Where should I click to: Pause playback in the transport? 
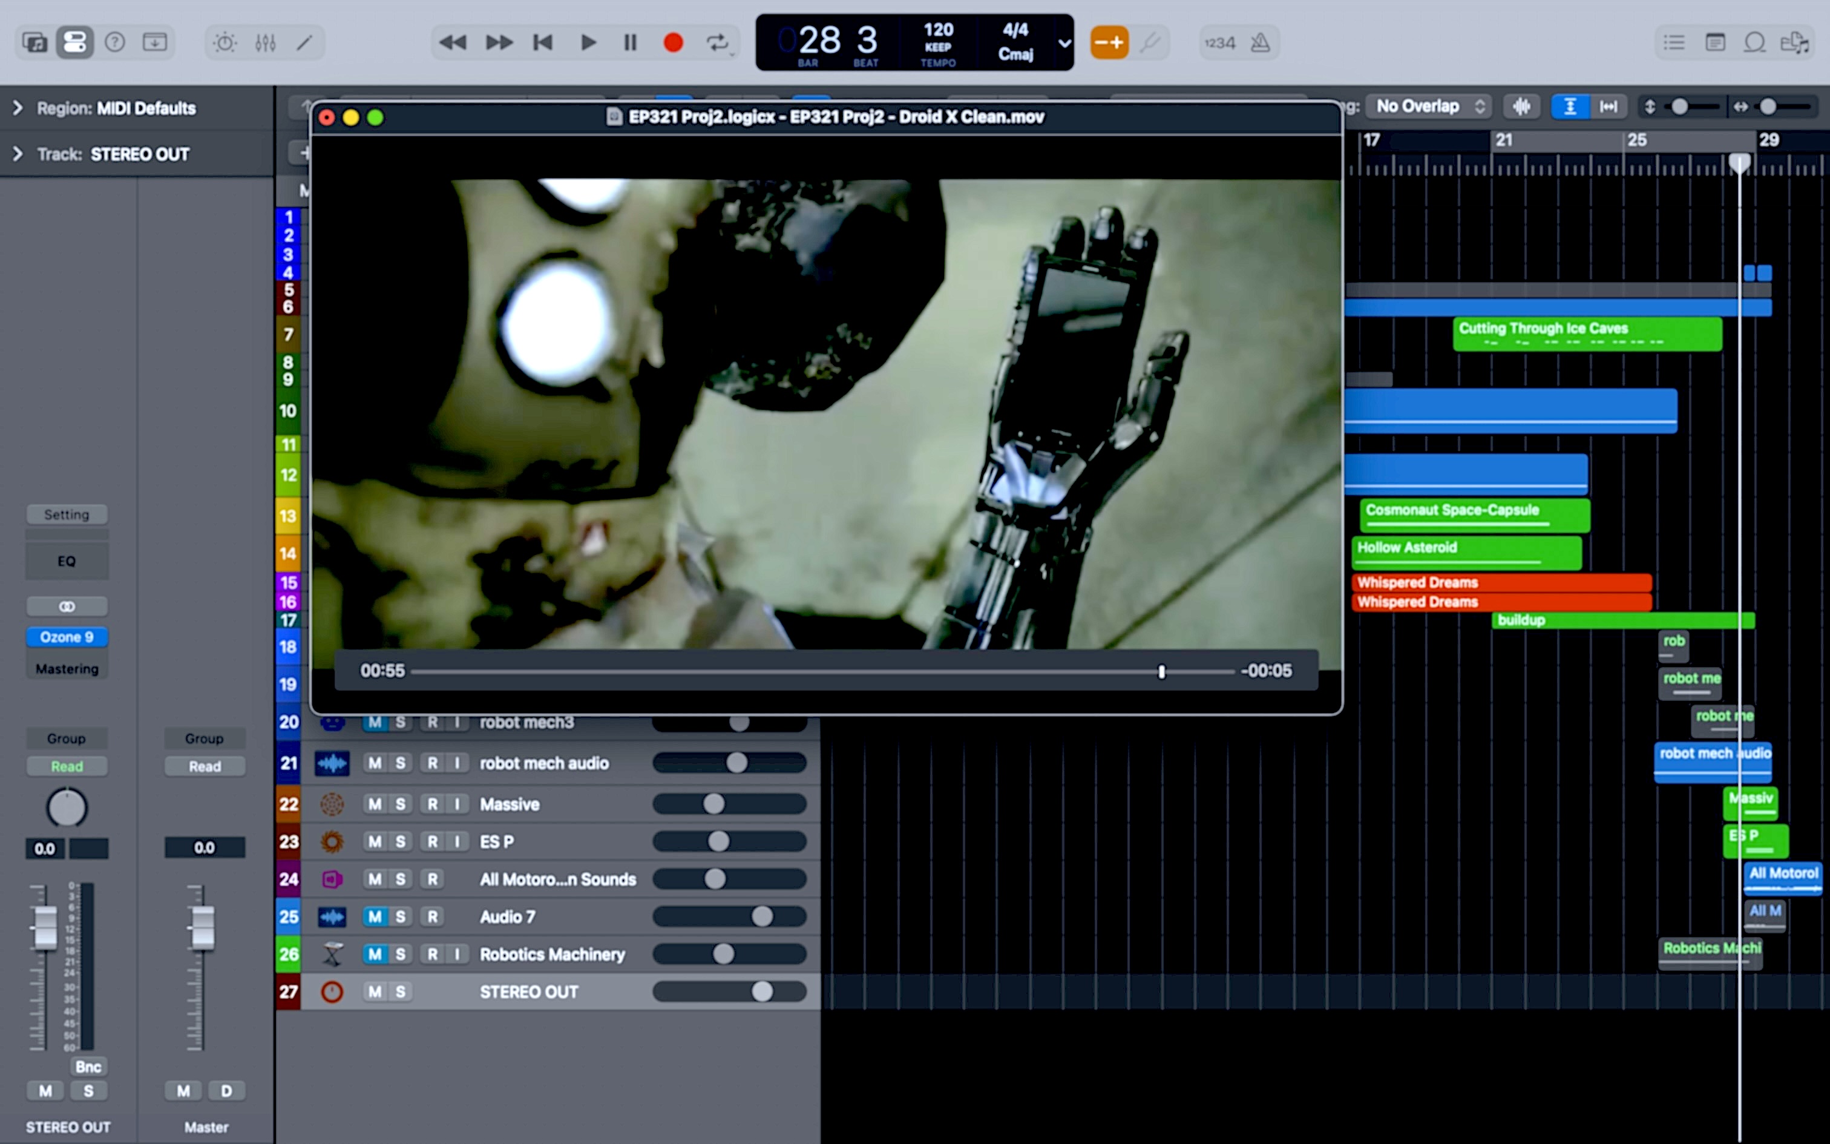click(630, 42)
